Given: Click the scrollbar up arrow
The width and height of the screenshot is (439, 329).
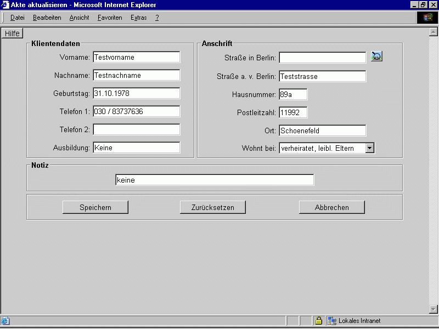Looking at the screenshot, I should click(x=433, y=32).
